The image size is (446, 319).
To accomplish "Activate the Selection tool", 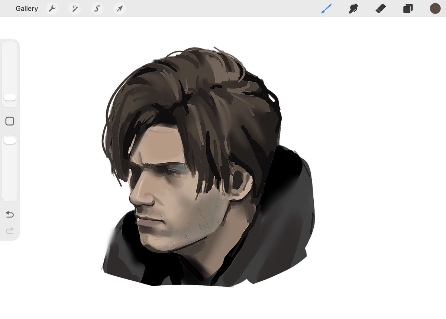I will [x=97, y=9].
